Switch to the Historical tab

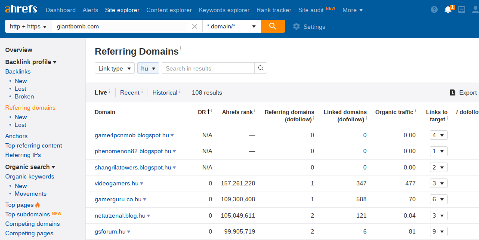pos(165,92)
